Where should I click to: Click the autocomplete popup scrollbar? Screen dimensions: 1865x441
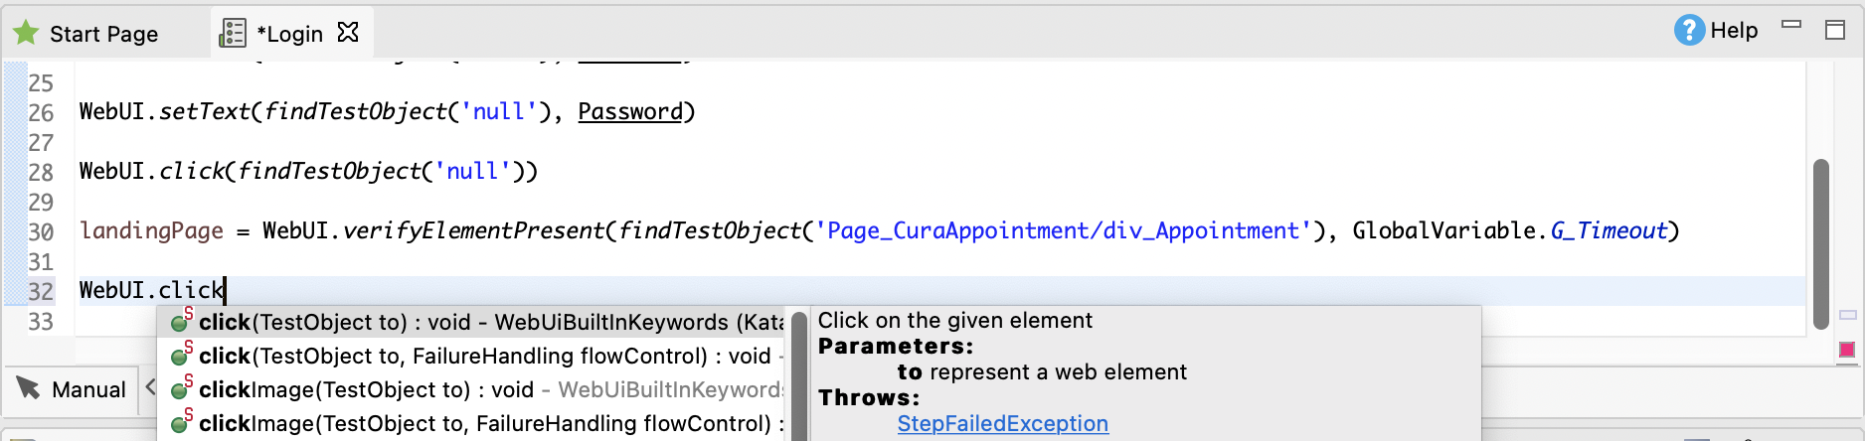click(798, 377)
